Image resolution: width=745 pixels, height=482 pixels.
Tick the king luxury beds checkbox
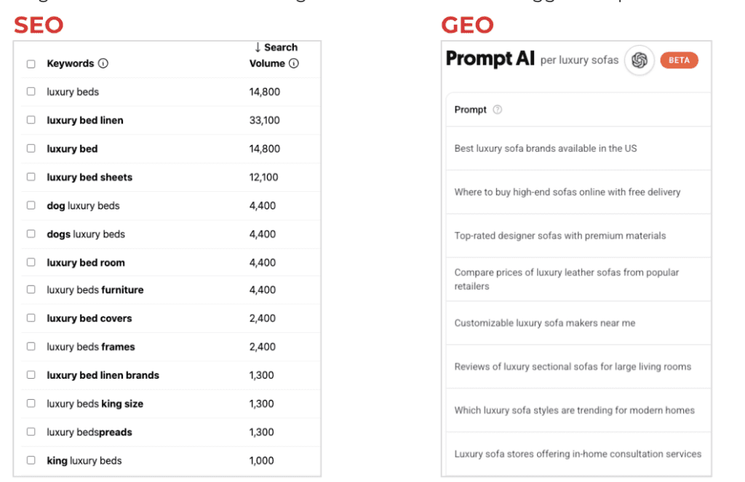click(x=31, y=460)
